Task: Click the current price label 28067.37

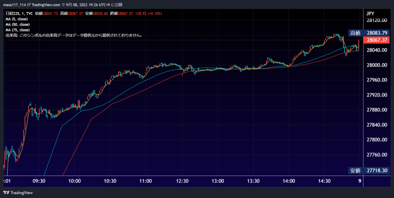Action: [x=377, y=40]
